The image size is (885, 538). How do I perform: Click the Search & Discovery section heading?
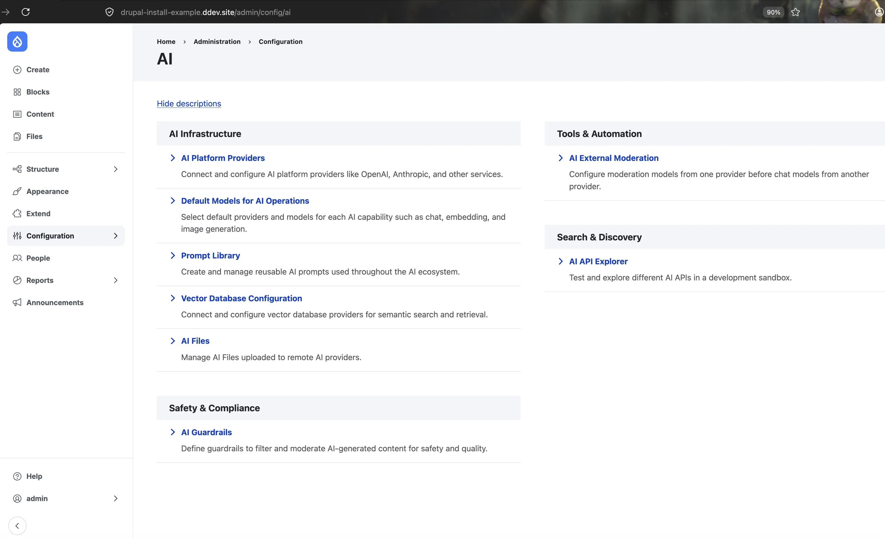599,237
